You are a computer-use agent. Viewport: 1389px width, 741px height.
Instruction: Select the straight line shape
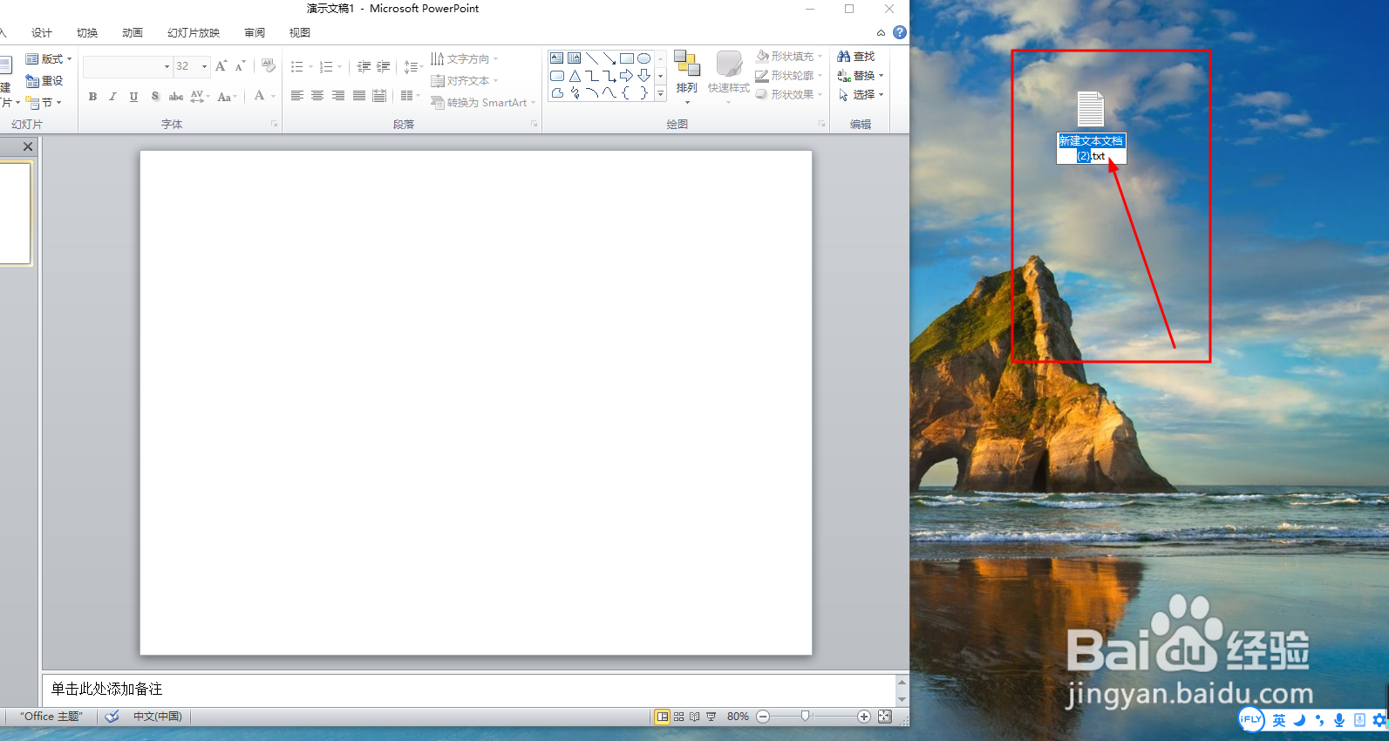[x=591, y=58]
